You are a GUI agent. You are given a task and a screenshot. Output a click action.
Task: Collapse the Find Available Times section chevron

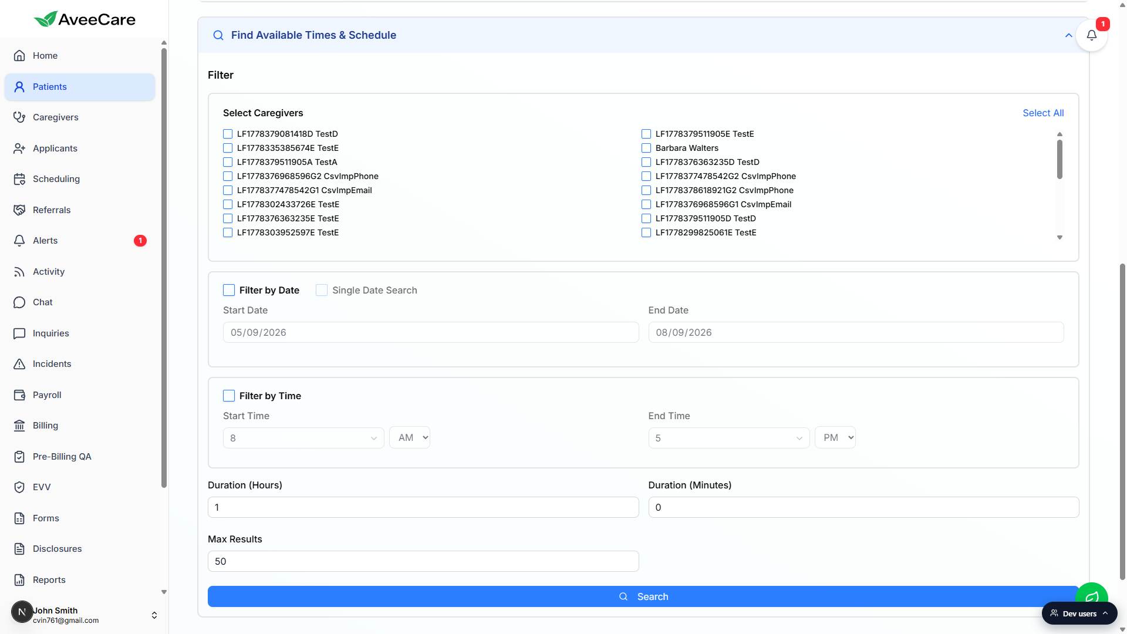pos(1069,35)
